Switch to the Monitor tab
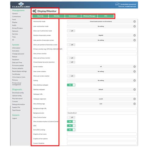148x147 pixels. point(56,16)
